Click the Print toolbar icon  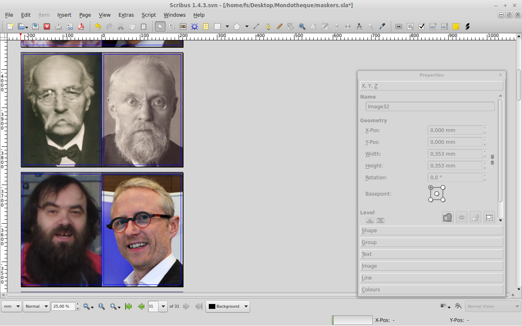[58, 26]
